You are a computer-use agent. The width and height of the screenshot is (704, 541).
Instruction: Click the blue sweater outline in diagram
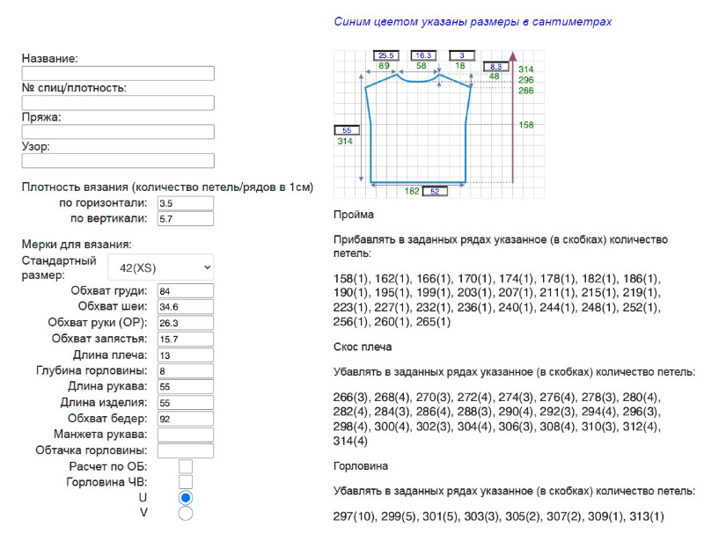(371, 132)
